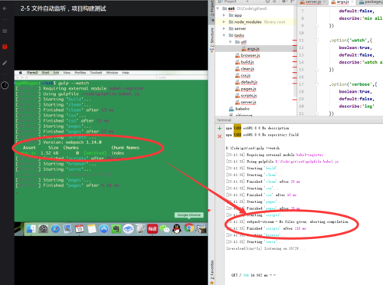Click the red question icon in left sidebar
This screenshot has height=285, width=383.
coord(5,47)
